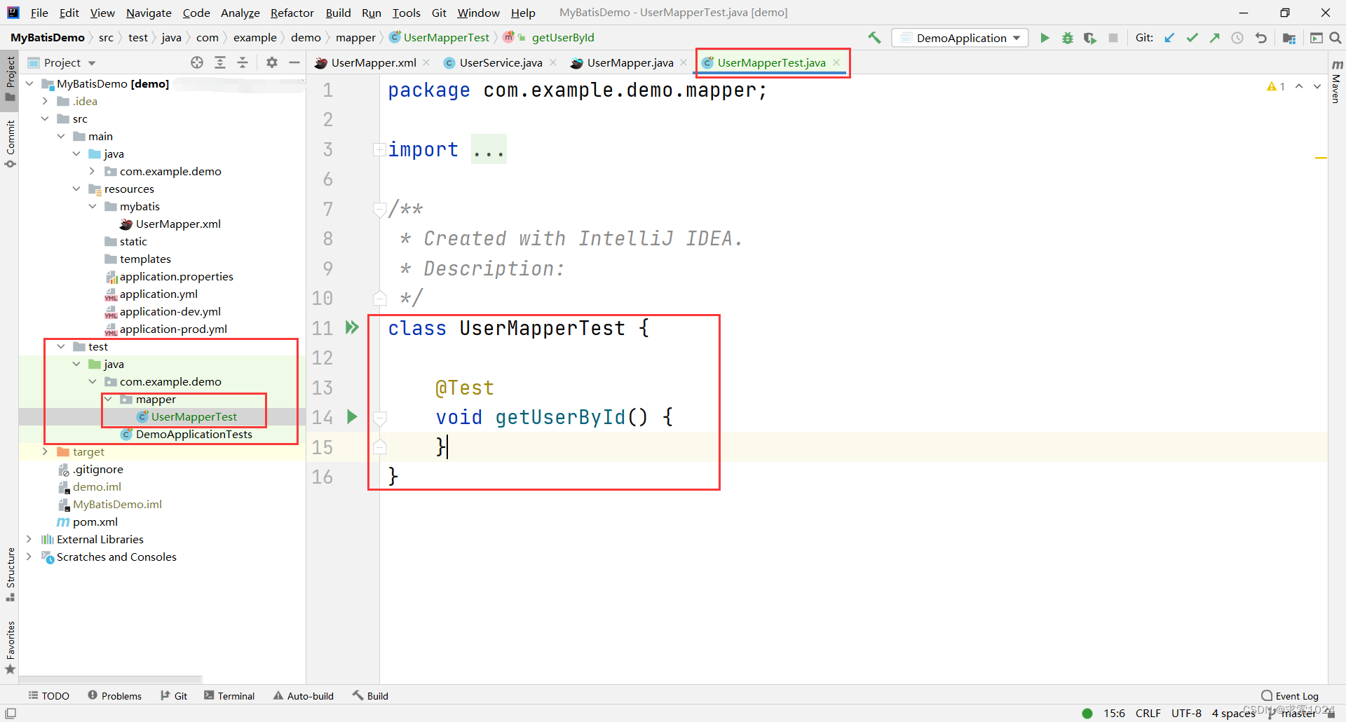The image size is (1346, 722).
Task: Rollback changes with undo arrow icon
Action: tap(1260, 38)
